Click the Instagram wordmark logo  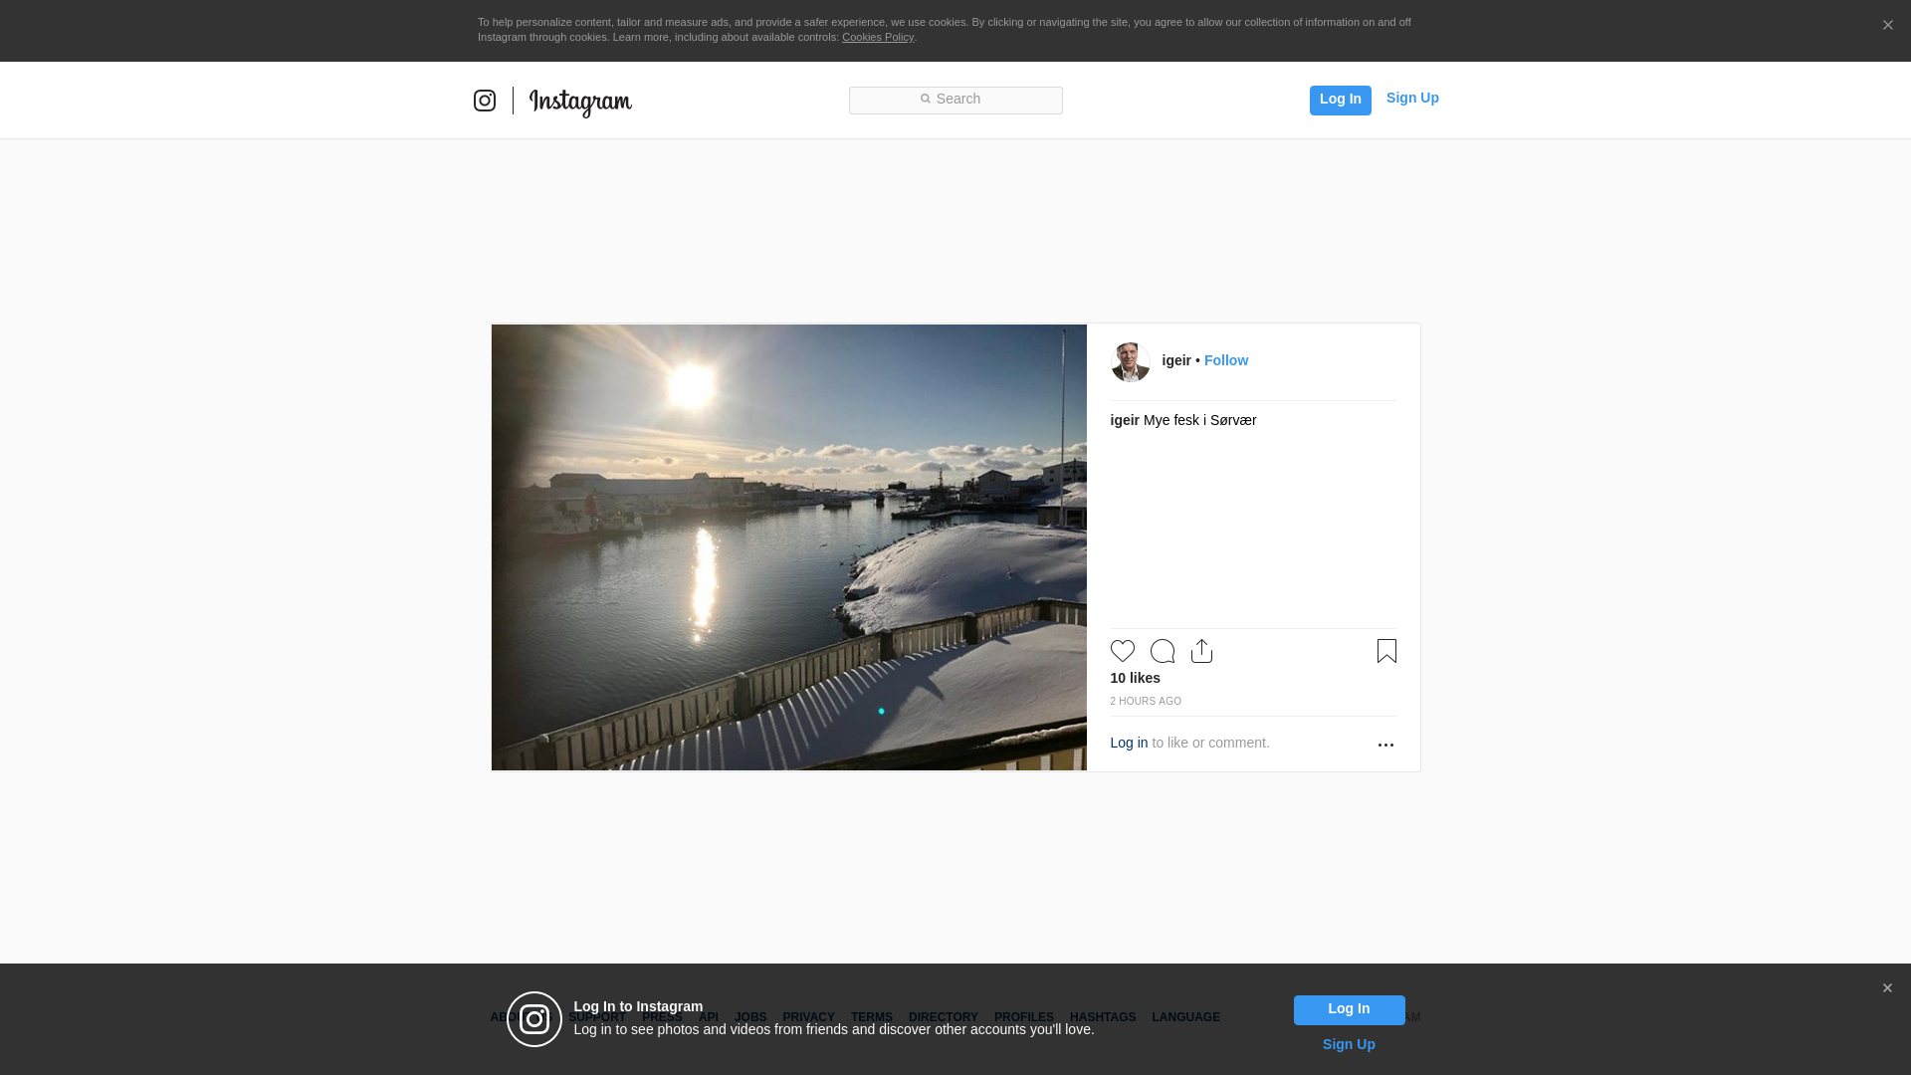click(x=580, y=102)
